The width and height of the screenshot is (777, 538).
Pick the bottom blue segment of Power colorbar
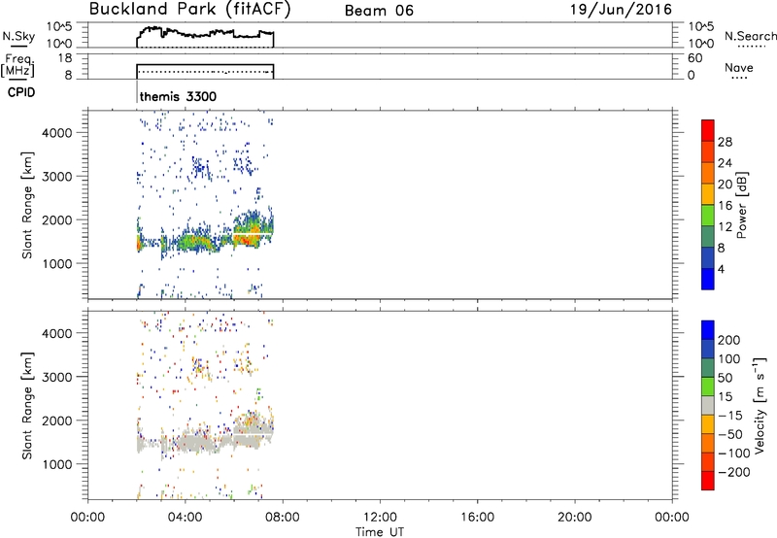point(708,279)
